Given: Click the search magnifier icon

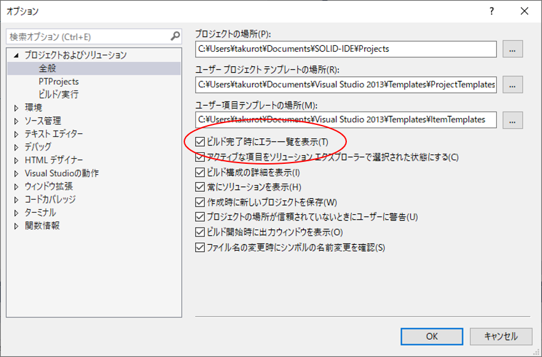Looking at the screenshot, I should [x=175, y=37].
